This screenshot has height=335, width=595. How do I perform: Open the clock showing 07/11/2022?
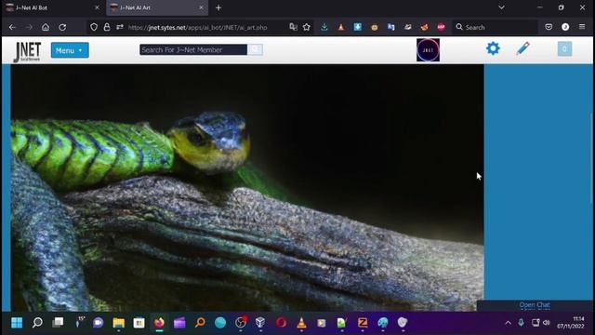(x=571, y=323)
